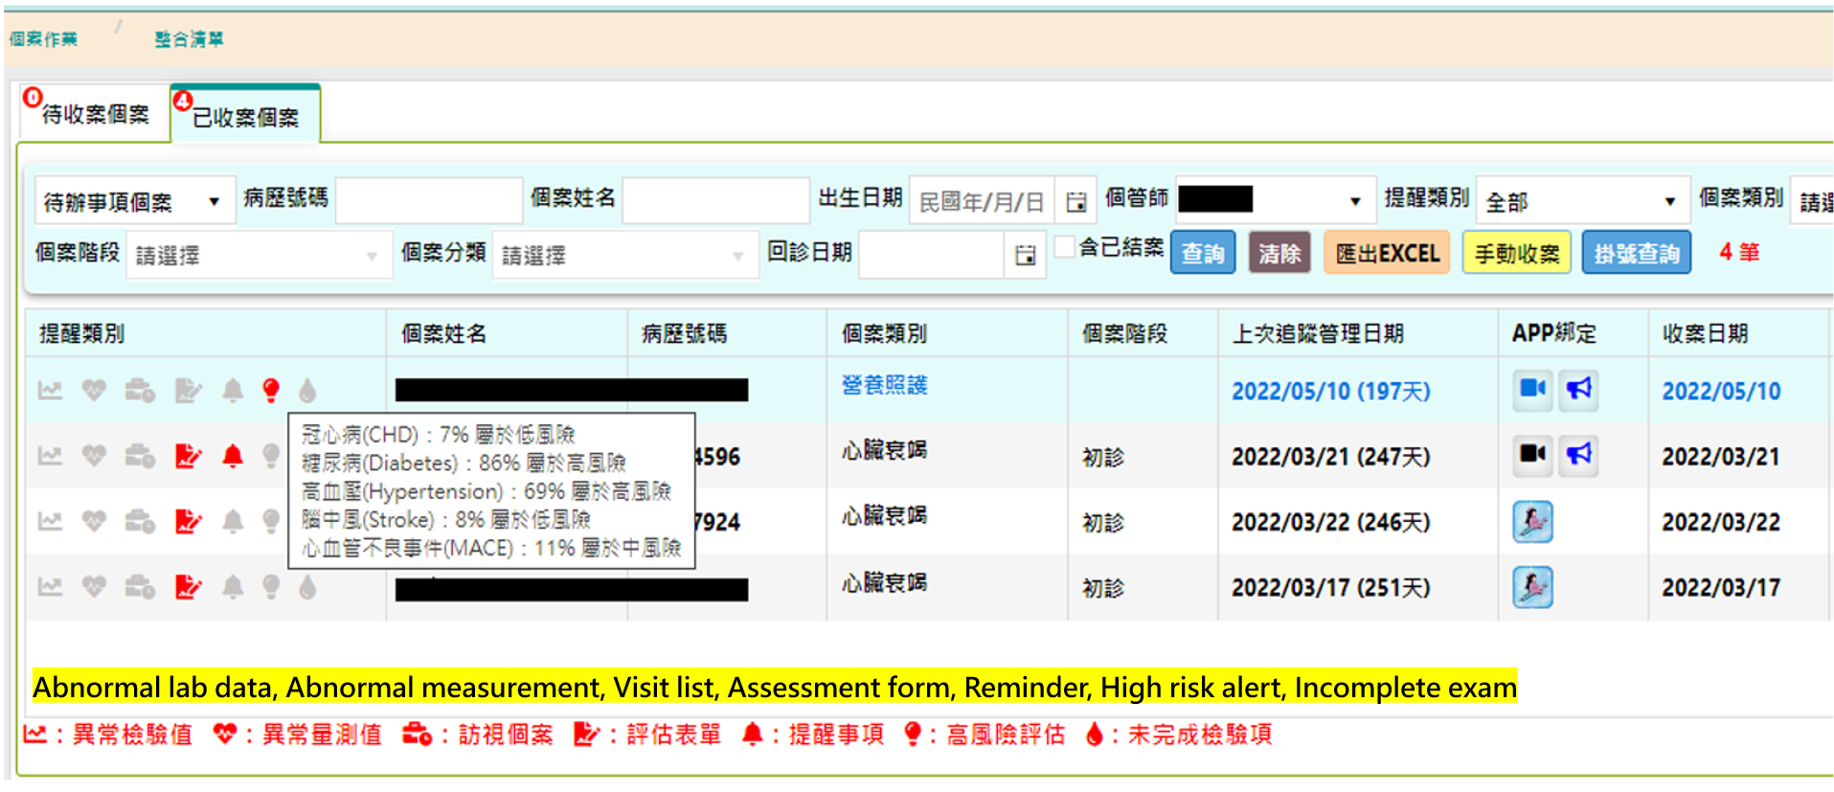Open the 個案階段 請選擇 dropdown
Screen dimensions: 1834x792
tap(259, 255)
